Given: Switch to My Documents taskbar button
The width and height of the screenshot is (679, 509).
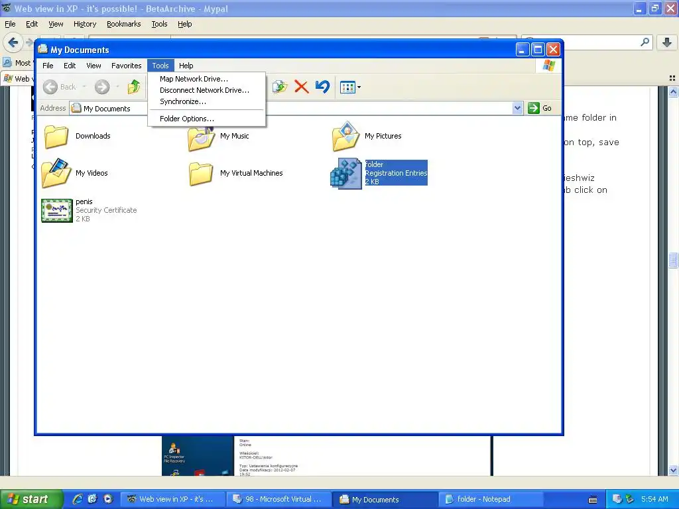Looking at the screenshot, I should click(x=385, y=499).
